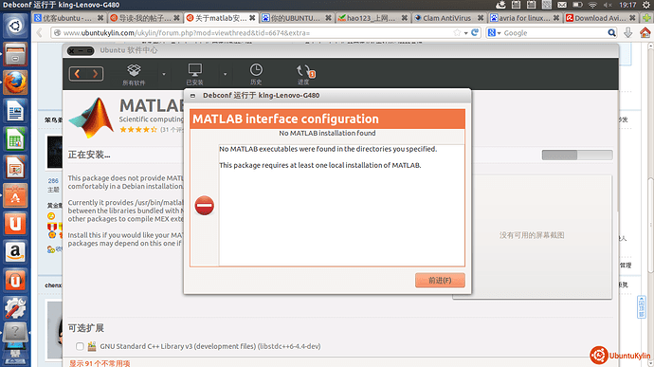Select the 关于matlab安 tab
Screen dimensions: 654x367
tap(221, 18)
